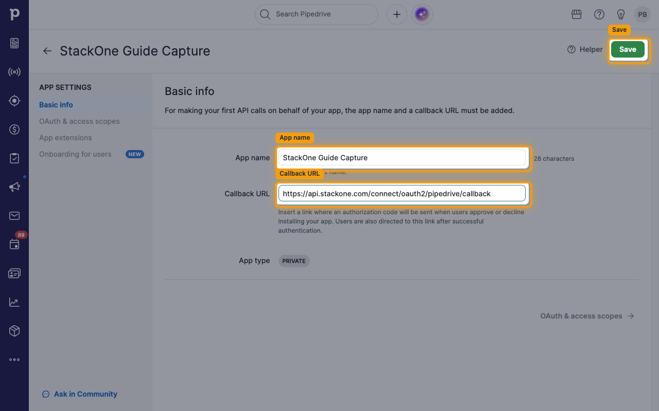Click the search magnifier icon
This screenshot has height=411, width=659.
(x=265, y=14)
